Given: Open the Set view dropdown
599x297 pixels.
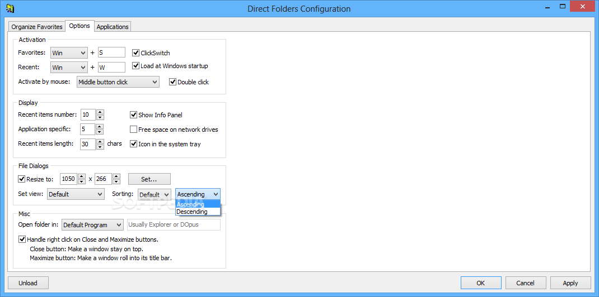Looking at the screenshot, I should tap(76, 194).
